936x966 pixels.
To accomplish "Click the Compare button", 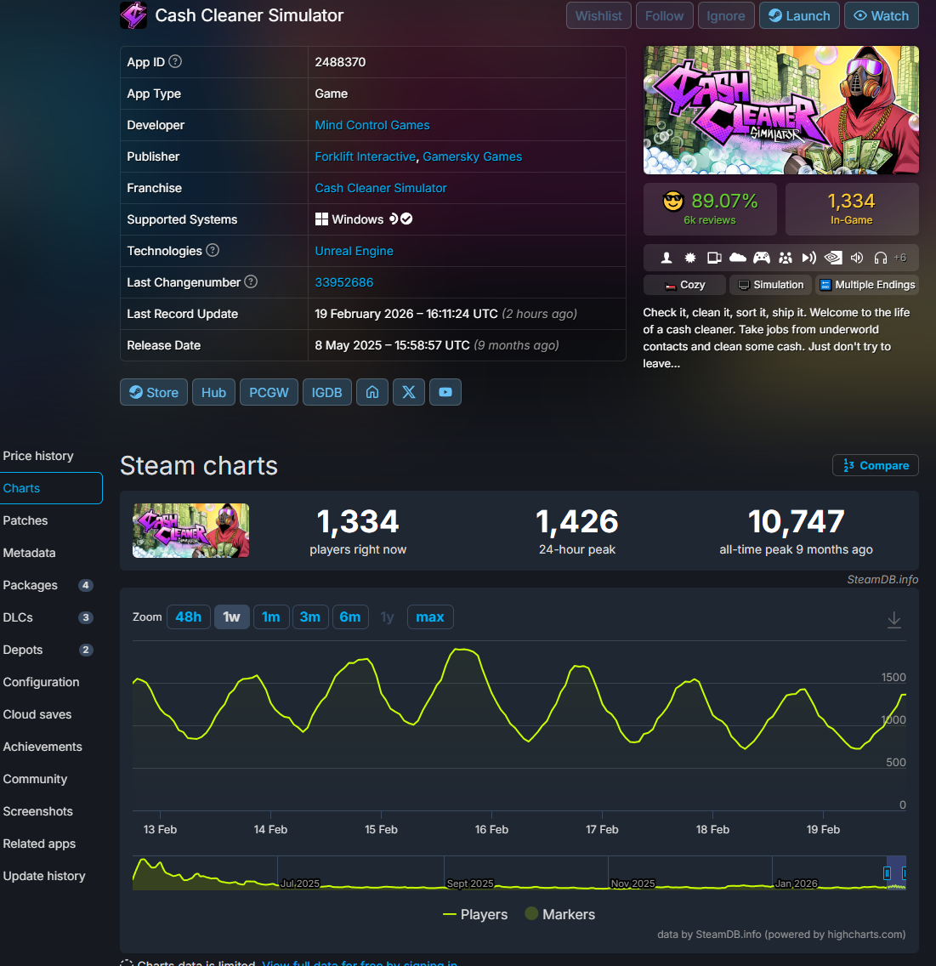I will pyautogui.click(x=876, y=465).
